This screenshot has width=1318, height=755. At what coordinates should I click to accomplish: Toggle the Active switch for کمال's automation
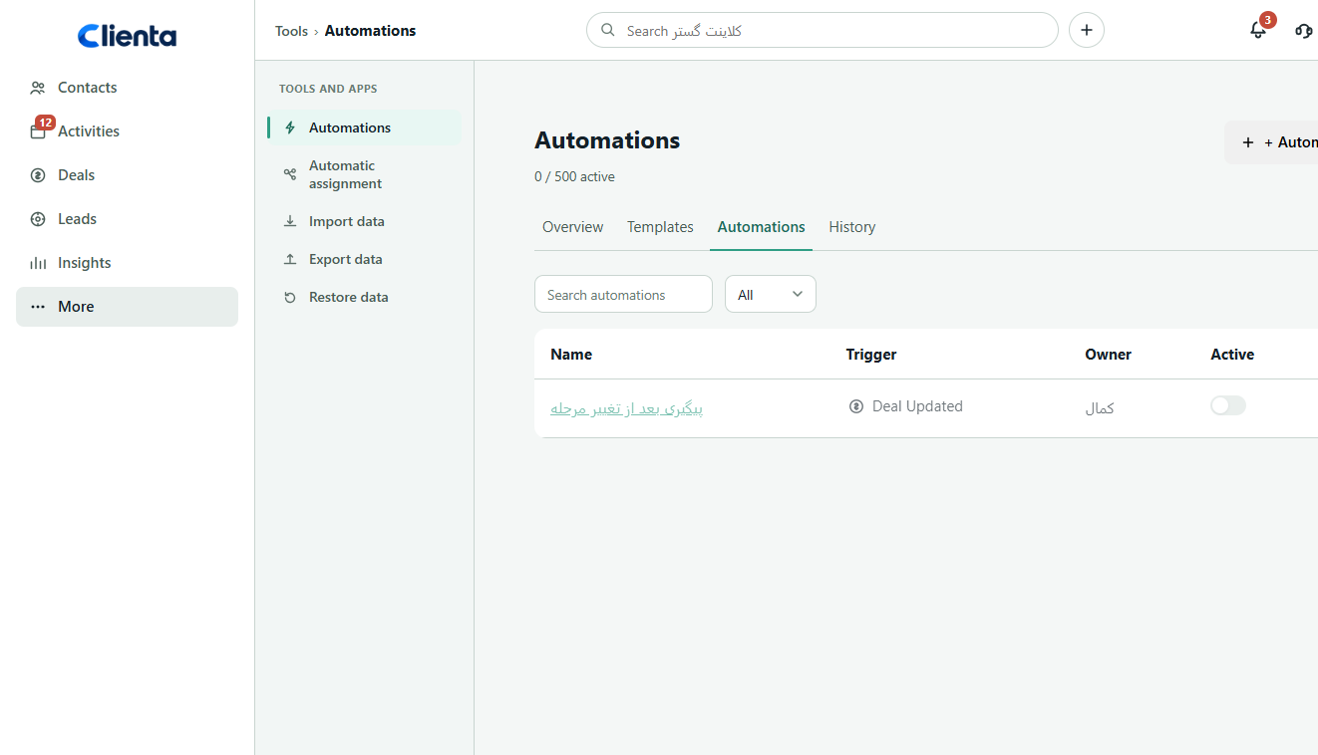click(x=1228, y=405)
